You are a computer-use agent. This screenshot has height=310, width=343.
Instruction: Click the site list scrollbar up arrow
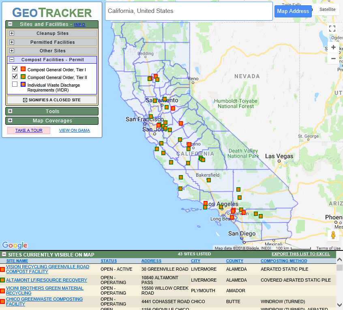click(x=339, y=259)
